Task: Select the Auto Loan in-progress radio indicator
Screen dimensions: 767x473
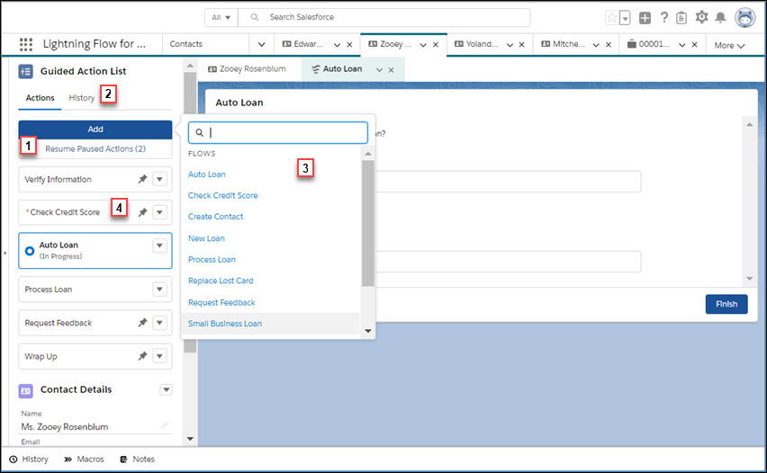Action: click(x=30, y=251)
